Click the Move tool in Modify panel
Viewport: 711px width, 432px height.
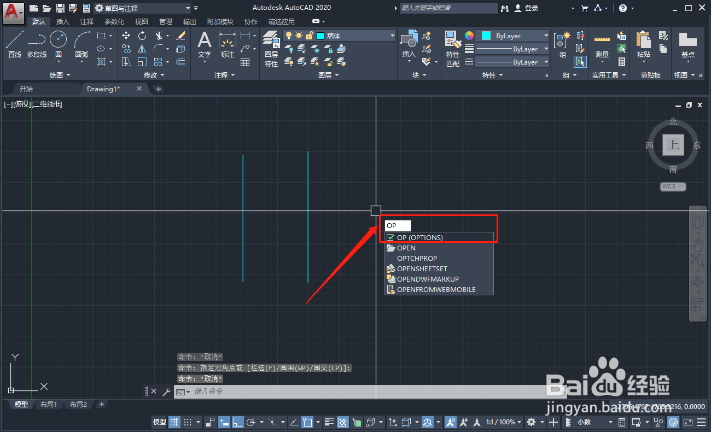click(126, 36)
